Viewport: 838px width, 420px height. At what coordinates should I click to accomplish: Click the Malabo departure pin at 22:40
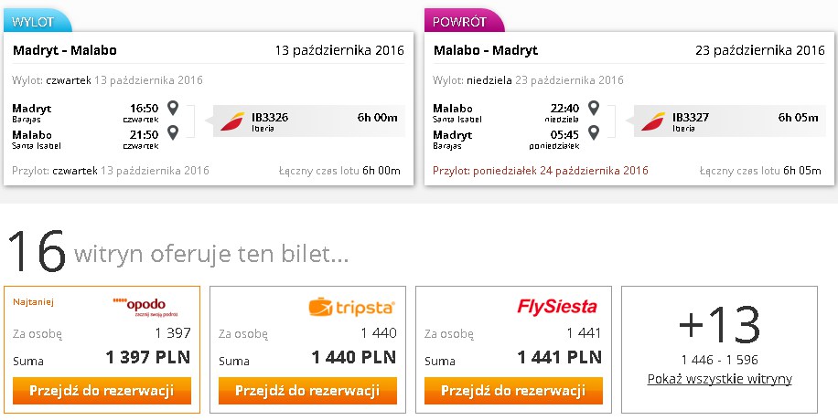click(593, 108)
